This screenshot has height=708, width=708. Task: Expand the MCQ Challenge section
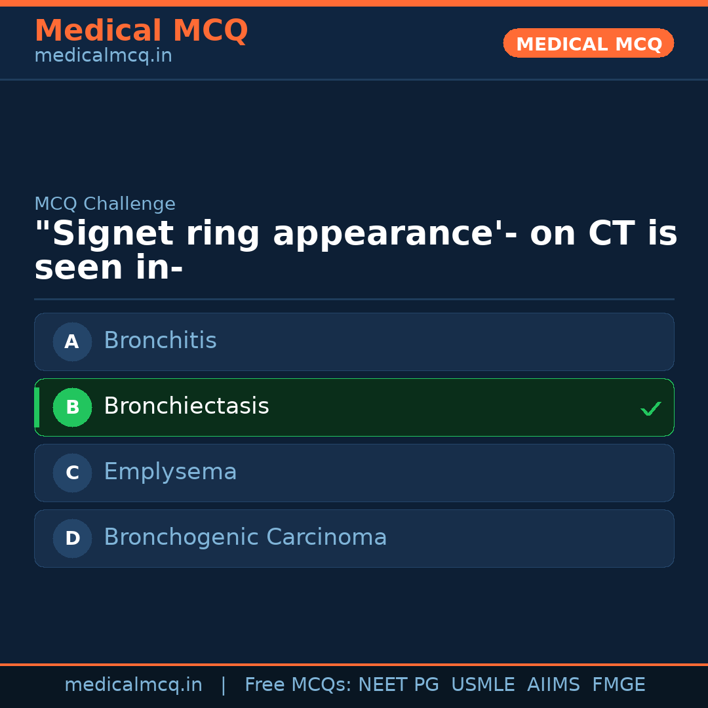(x=105, y=204)
